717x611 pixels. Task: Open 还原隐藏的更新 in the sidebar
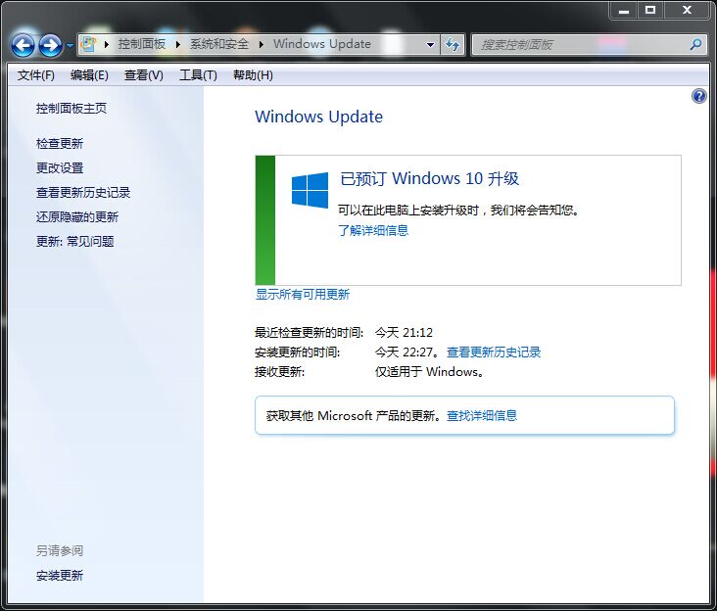[77, 216]
